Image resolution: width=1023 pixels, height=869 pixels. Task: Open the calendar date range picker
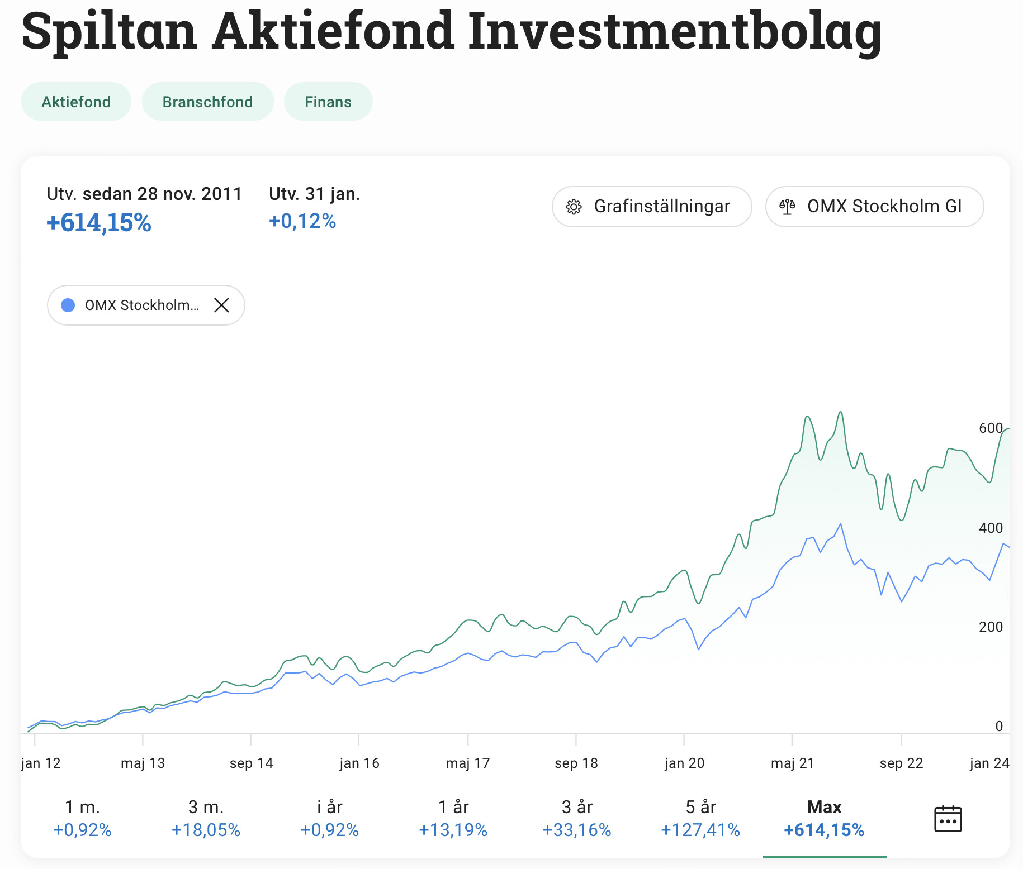948,819
